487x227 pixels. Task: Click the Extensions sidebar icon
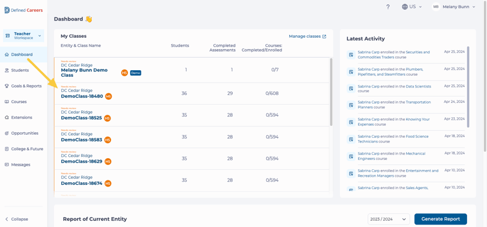pyautogui.click(x=7, y=118)
